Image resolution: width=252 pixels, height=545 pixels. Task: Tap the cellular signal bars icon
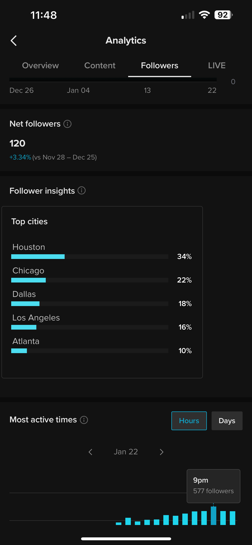[188, 15]
